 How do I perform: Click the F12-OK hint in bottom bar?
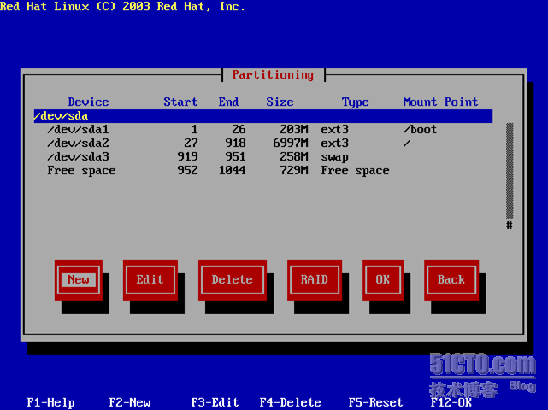(x=451, y=402)
